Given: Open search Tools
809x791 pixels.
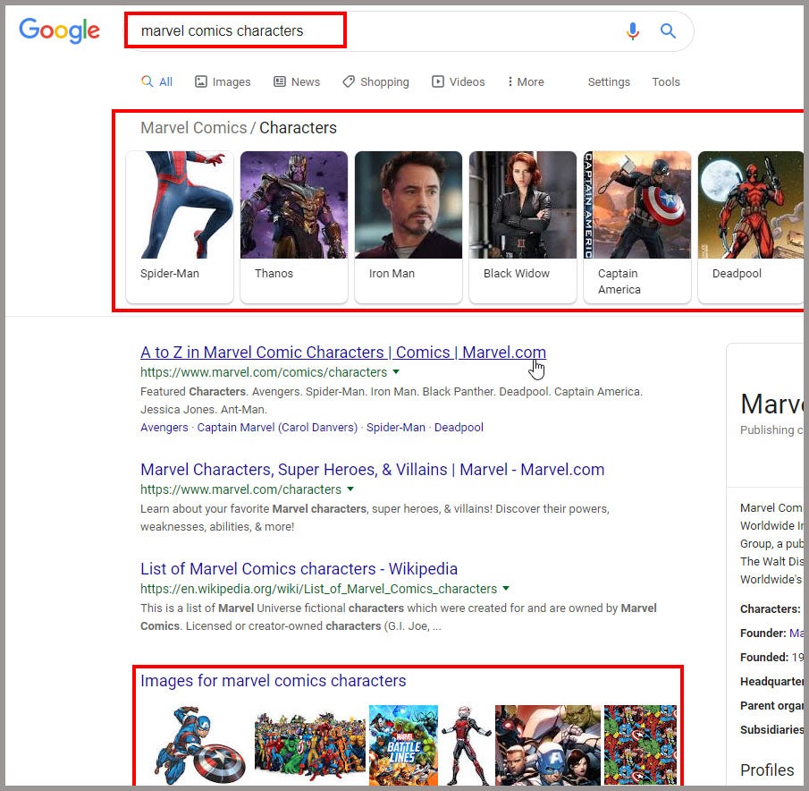Looking at the screenshot, I should tap(666, 81).
